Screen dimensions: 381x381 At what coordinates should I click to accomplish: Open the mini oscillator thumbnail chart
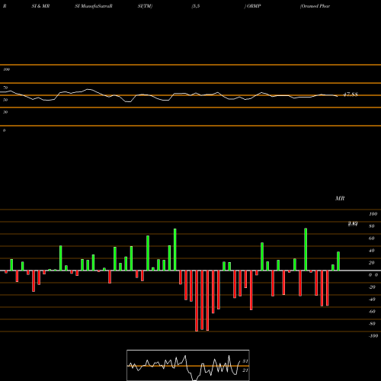[x=188, y=365]
